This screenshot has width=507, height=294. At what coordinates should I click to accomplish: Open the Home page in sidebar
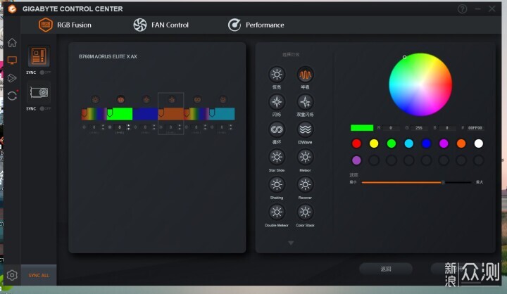(x=12, y=43)
